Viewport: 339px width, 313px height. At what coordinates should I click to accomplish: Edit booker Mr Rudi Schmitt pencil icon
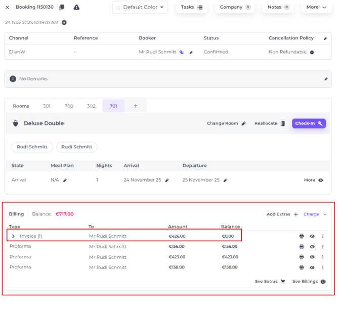coord(191,52)
